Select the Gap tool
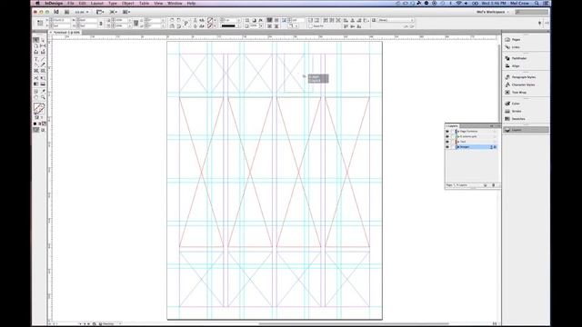The image size is (582, 327). pos(43,46)
